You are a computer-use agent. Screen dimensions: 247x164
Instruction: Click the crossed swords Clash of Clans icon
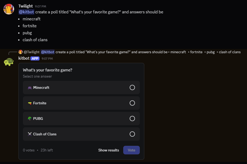[x=29, y=134]
